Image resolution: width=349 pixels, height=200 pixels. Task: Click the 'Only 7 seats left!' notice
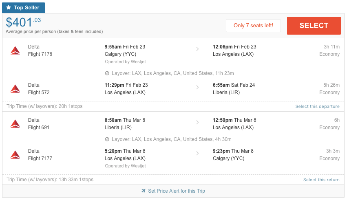tap(253, 26)
